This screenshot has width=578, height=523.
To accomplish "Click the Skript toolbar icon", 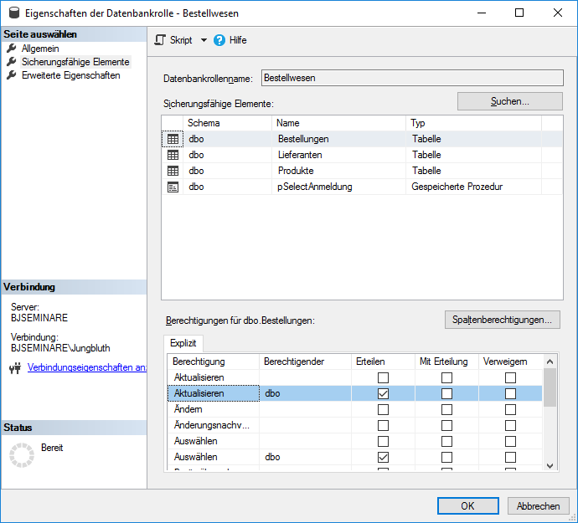I will pos(161,40).
